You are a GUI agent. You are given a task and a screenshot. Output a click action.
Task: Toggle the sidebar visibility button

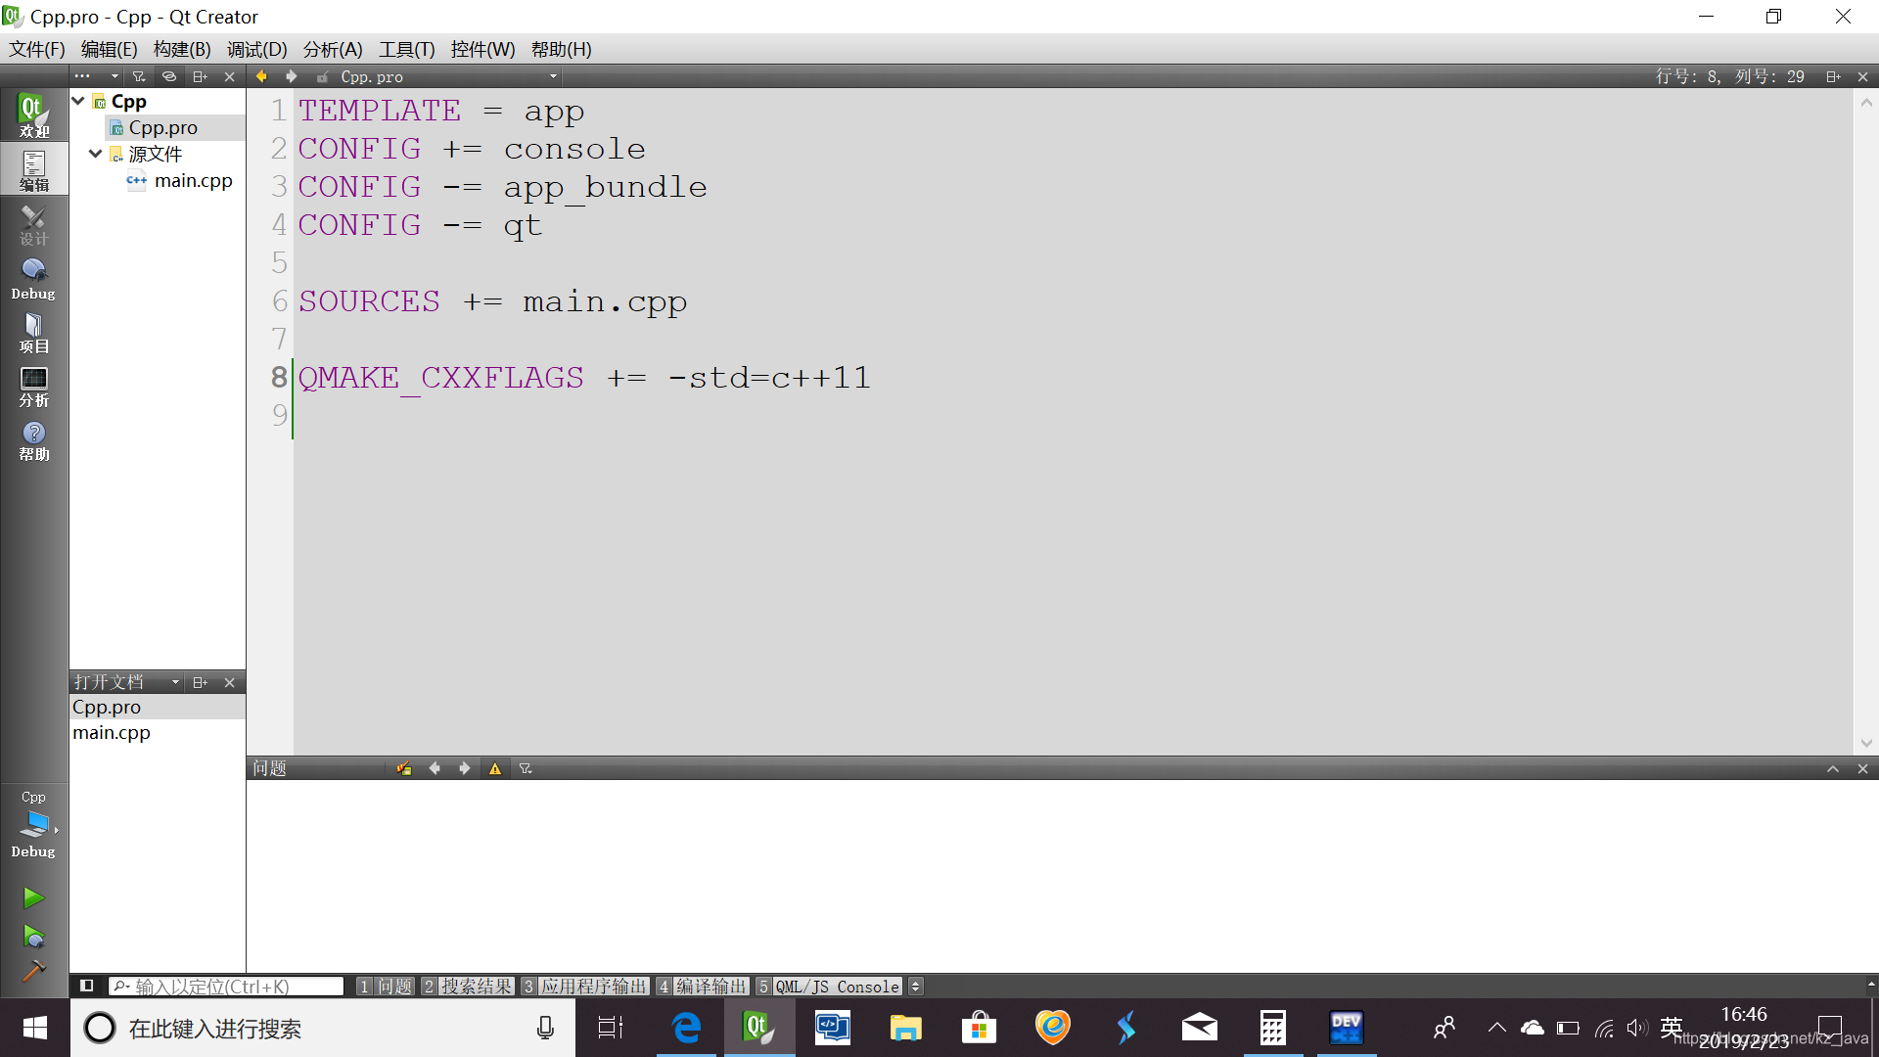point(86,986)
